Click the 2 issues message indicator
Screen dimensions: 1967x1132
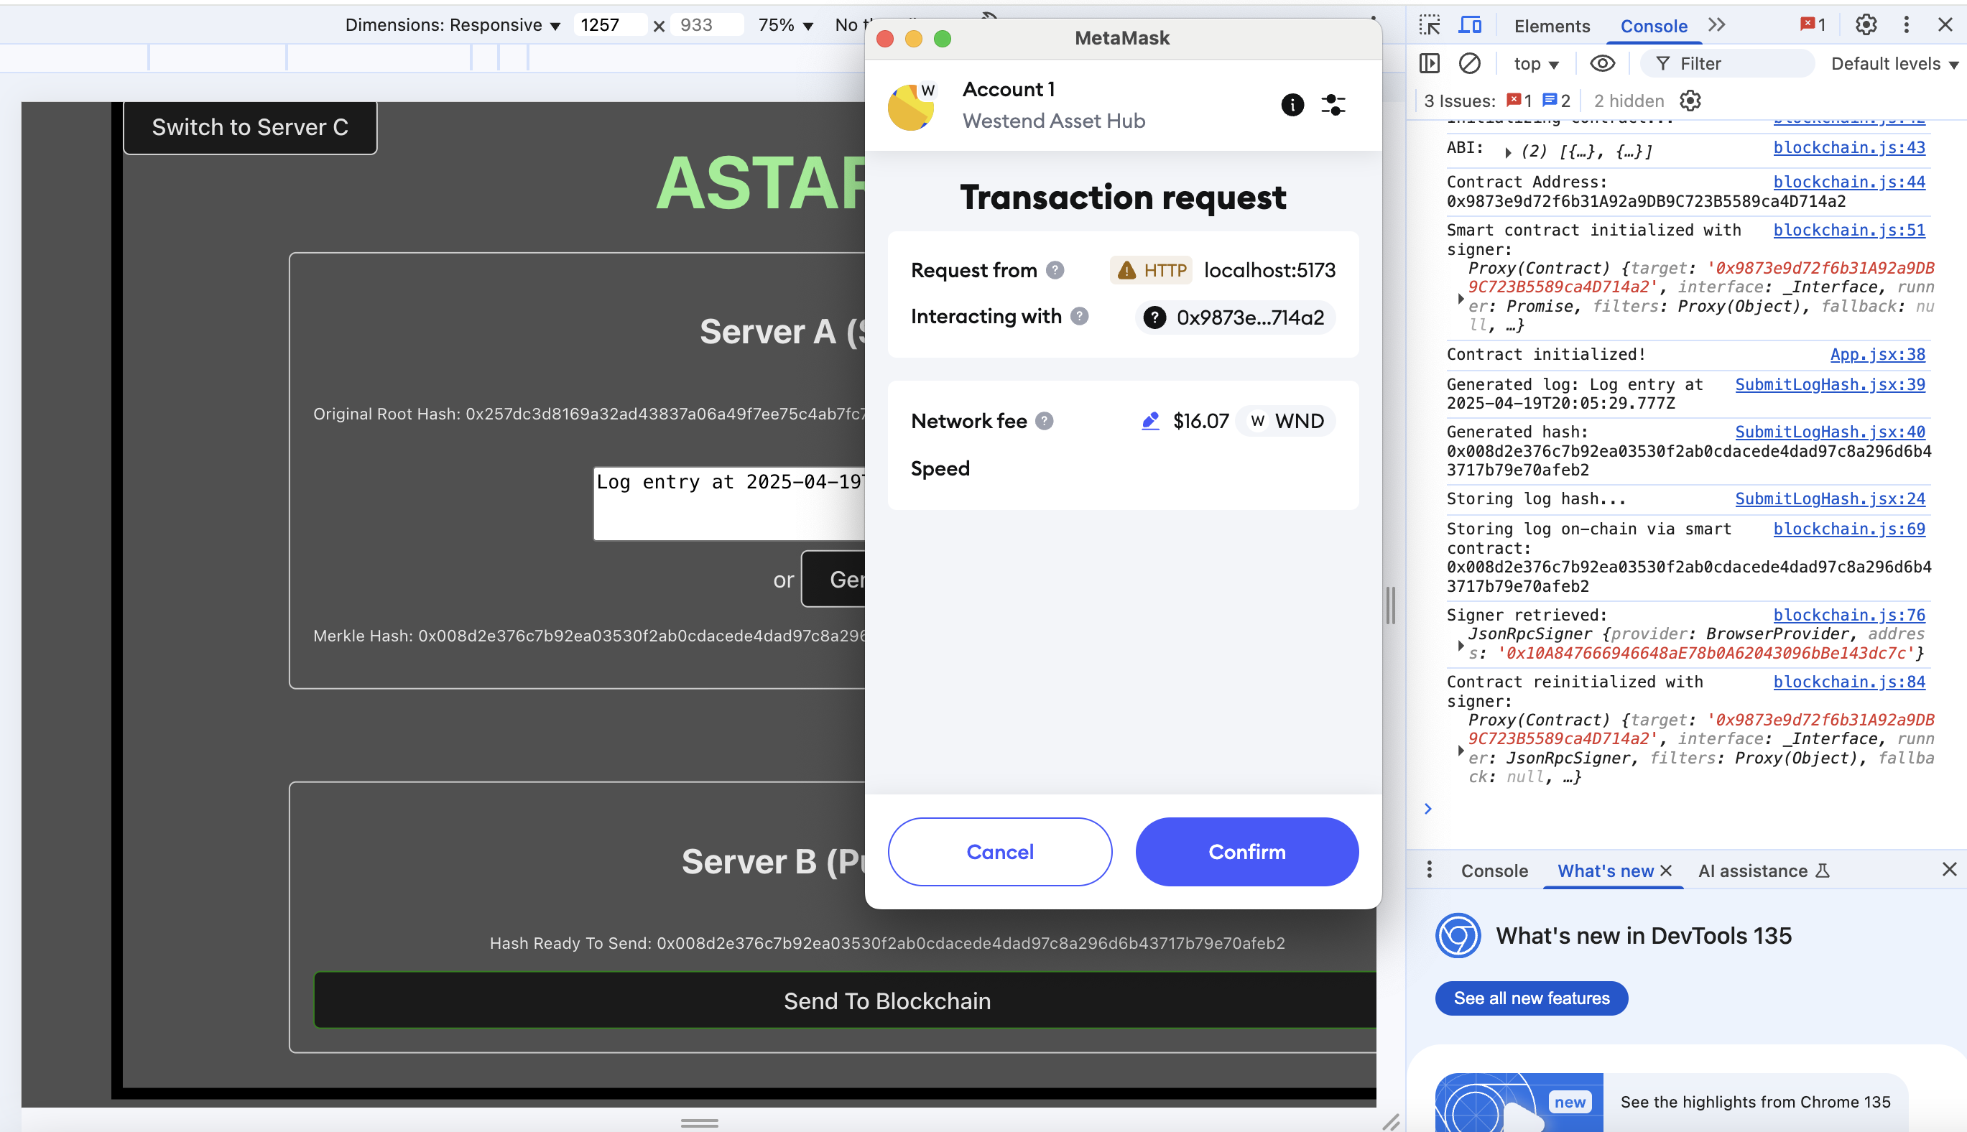point(1557,101)
